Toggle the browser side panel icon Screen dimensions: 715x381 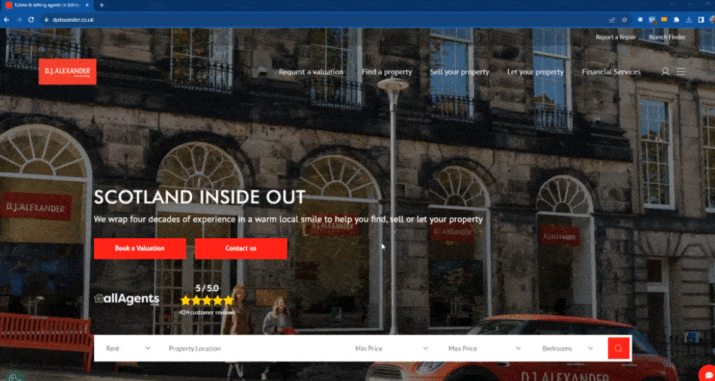click(x=701, y=20)
